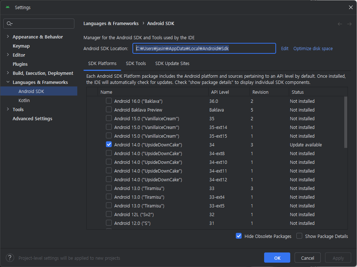Uncheck Android 14.0 API 34 checkbox
The height and width of the screenshot is (267, 357).
109,145
